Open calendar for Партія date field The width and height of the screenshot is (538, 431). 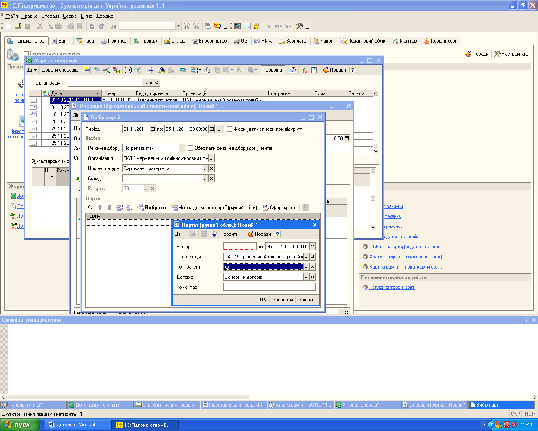[x=312, y=247]
